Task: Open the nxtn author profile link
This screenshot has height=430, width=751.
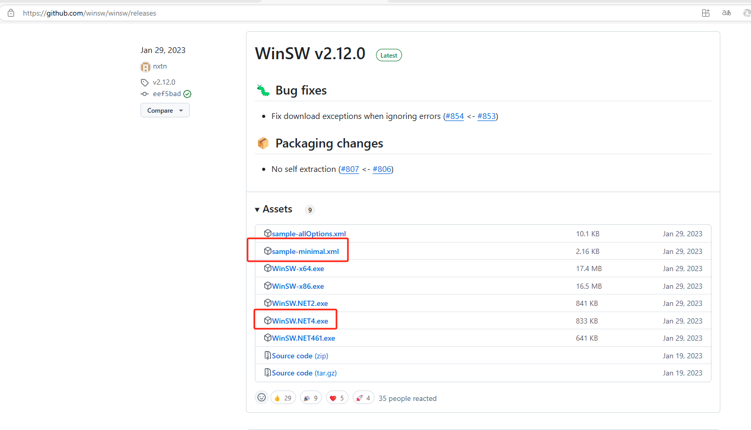Action: click(160, 66)
